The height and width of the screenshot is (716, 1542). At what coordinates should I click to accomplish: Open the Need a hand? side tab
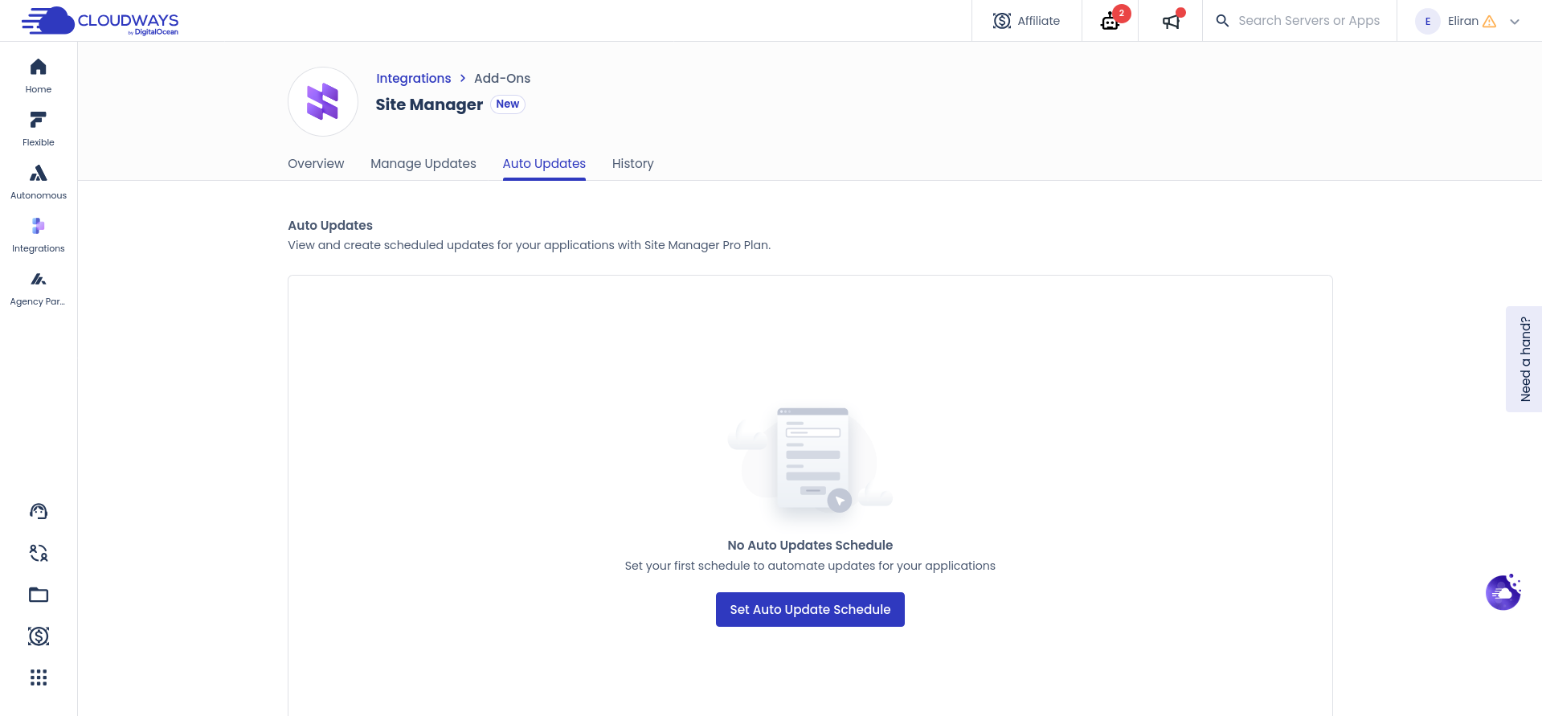(x=1524, y=359)
